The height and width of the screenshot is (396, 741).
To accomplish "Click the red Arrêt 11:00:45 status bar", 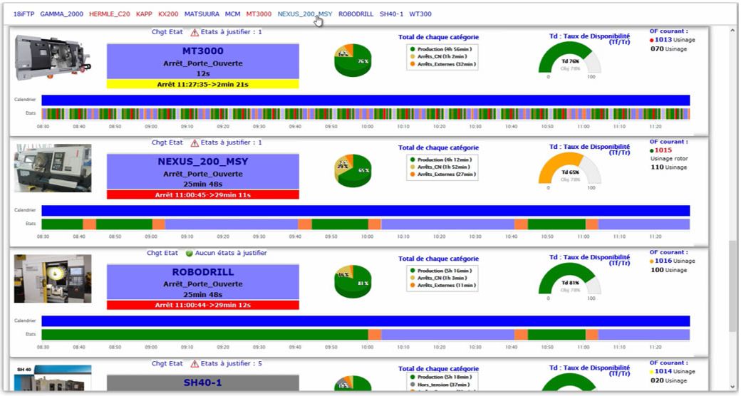I will pyautogui.click(x=202, y=194).
